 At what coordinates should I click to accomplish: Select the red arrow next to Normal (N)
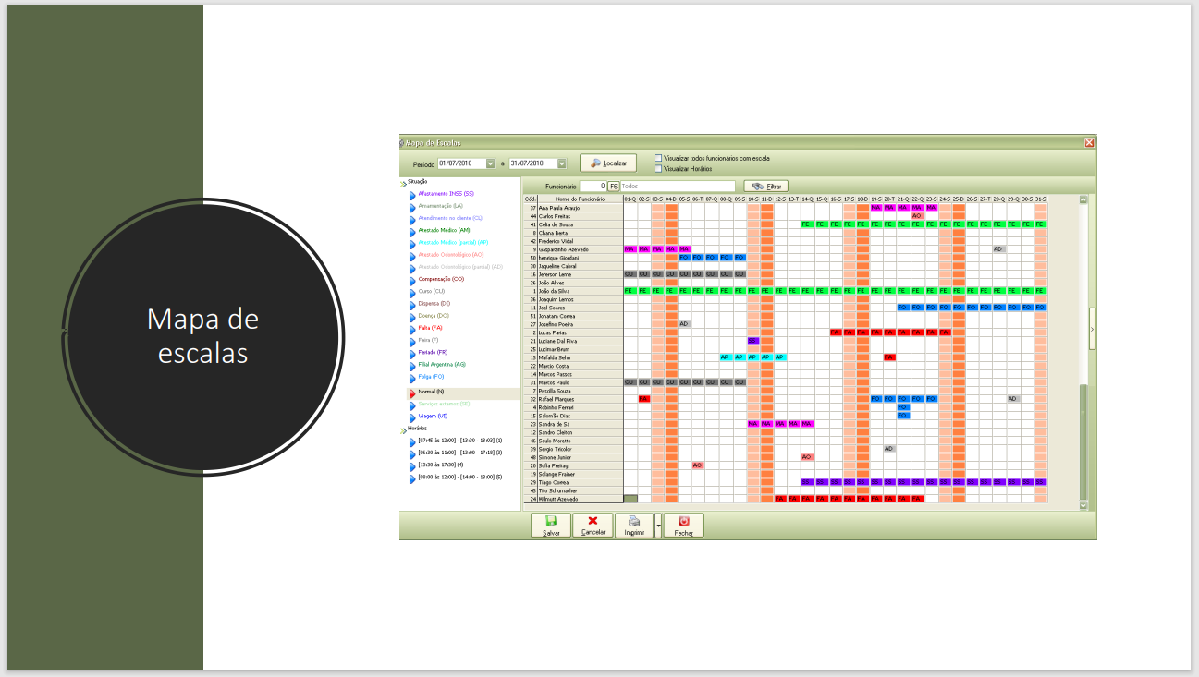[x=412, y=393]
